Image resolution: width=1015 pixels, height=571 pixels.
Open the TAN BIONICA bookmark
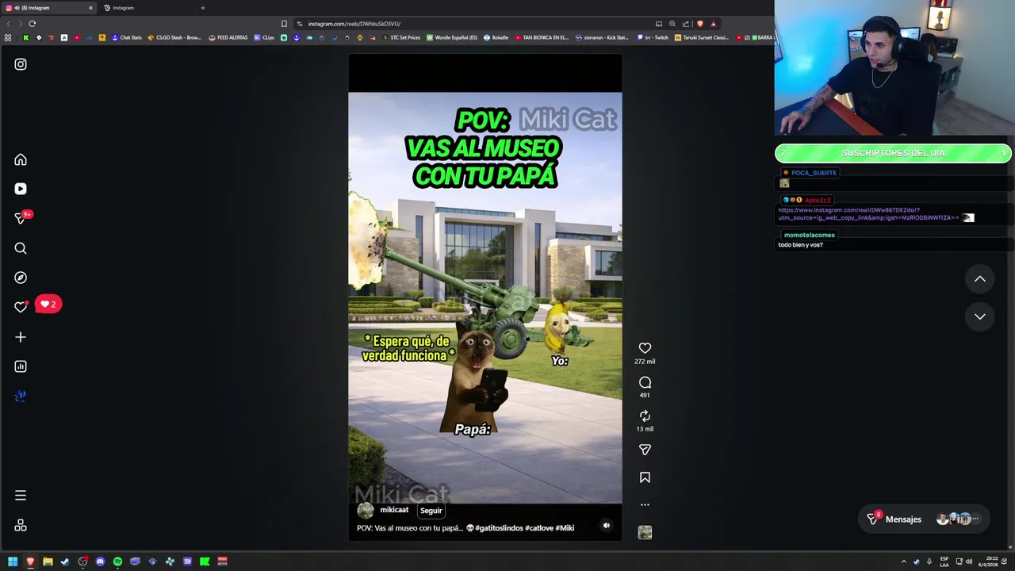pyautogui.click(x=542, y=37)
